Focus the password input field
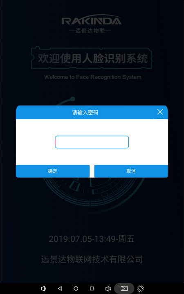Viewport: 184px width, 294px height. point(92,142)
